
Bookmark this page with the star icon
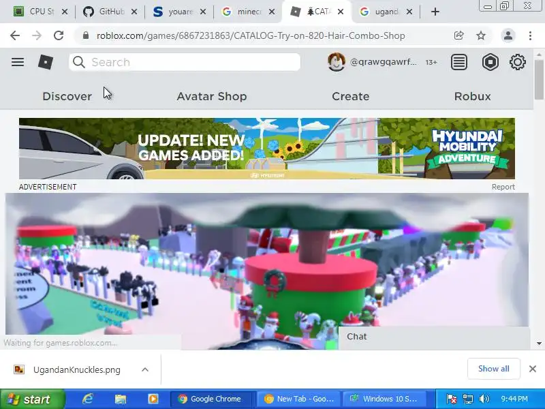click(x=481, y=35)
